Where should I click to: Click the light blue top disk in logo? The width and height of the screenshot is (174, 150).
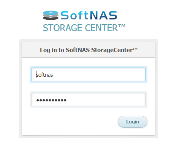(51, 13)
